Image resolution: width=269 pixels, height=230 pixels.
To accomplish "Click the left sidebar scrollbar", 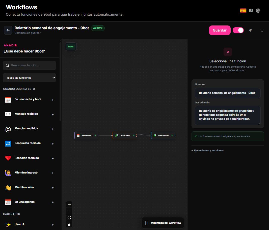I will coord(60,81).
